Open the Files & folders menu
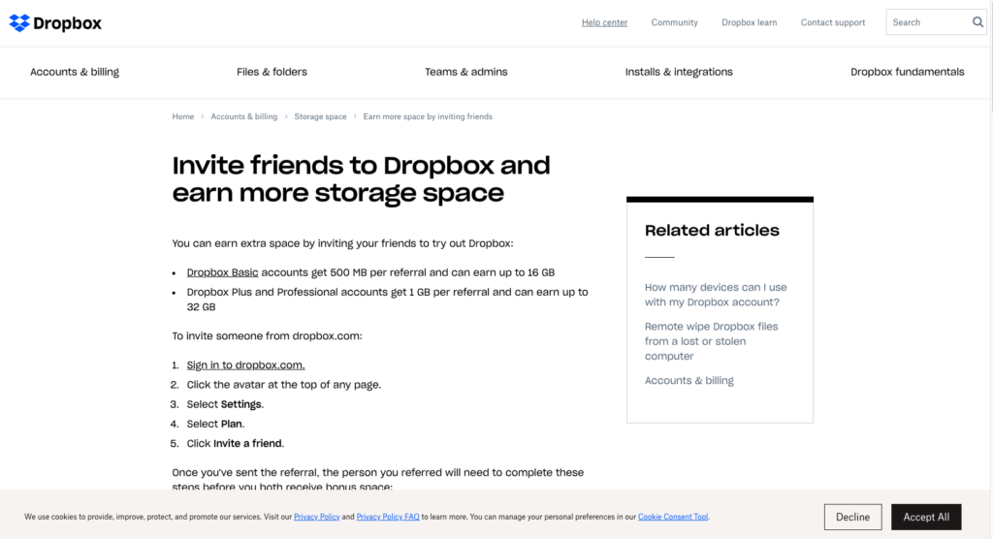This screenshot has height=539, width=993. coord(272,72)
